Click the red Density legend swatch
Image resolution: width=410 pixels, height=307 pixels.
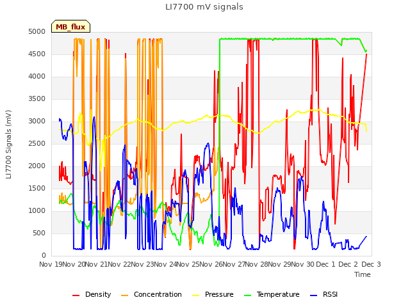[x=76, y=295]
